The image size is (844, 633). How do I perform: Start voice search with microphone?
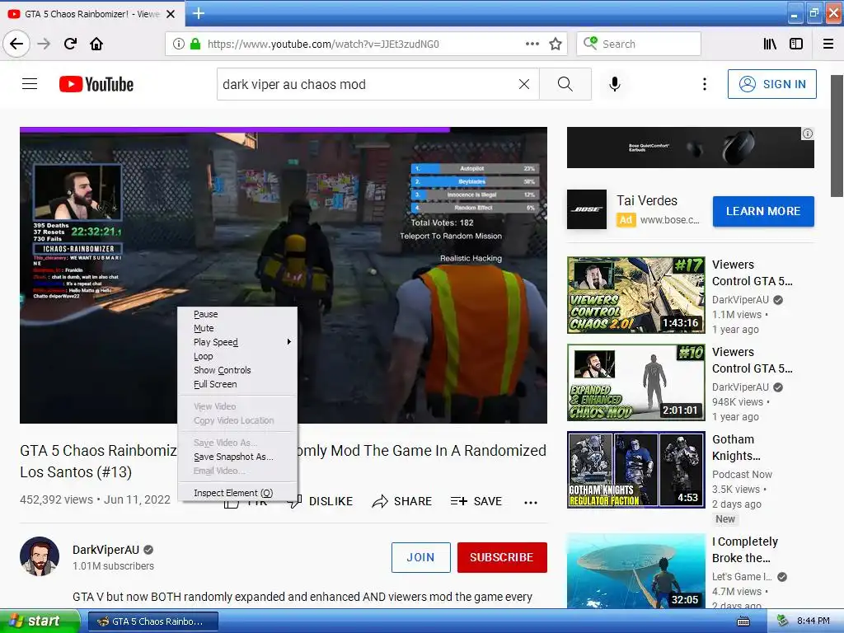coord(615,84)
